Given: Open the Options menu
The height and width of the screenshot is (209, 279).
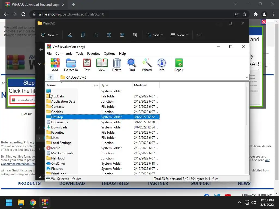Looking at the screenshot, I should coord(110,54).
